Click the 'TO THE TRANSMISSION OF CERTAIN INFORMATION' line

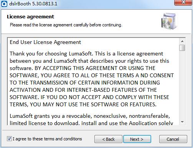pos(85,83)
